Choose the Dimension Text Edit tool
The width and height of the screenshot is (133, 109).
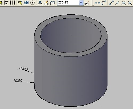46,3
